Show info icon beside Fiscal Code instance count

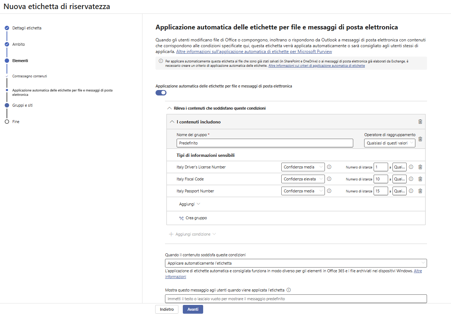click(x=411, y=179)
